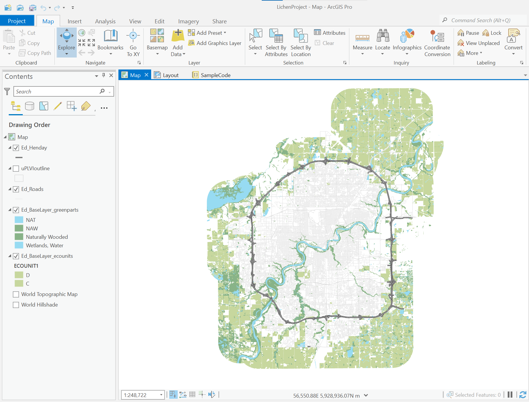Click the Filter icon in Contents

point(7,91)
